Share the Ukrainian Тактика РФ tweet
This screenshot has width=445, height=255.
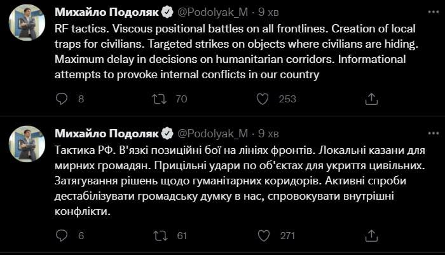(372, 235)
